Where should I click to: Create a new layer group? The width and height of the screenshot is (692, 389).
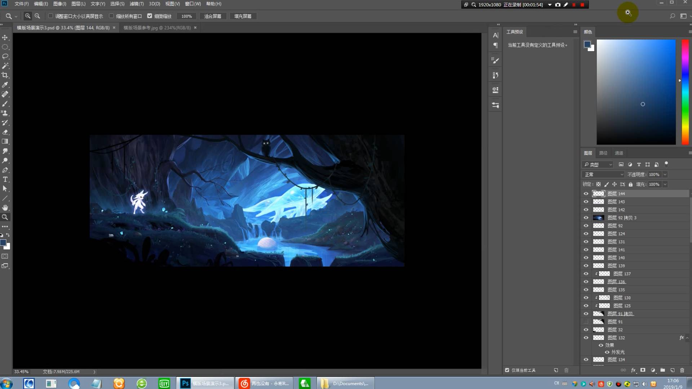coord(662,370)
